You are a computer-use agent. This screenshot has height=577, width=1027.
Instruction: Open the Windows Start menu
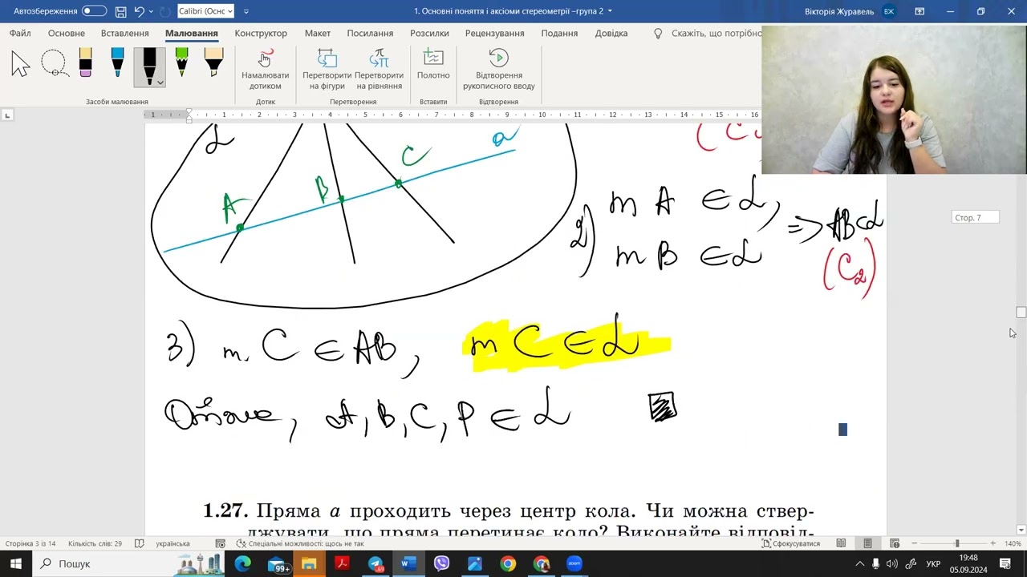click(16, 563)
